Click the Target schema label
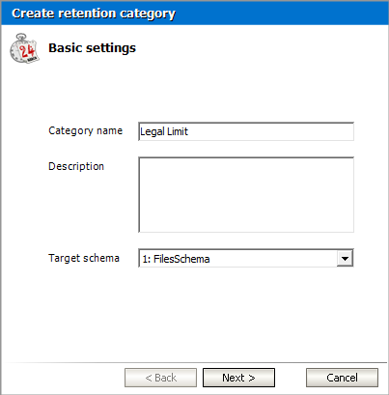Image resolution: width=389 pixels, height=395 pixels. 84,258
